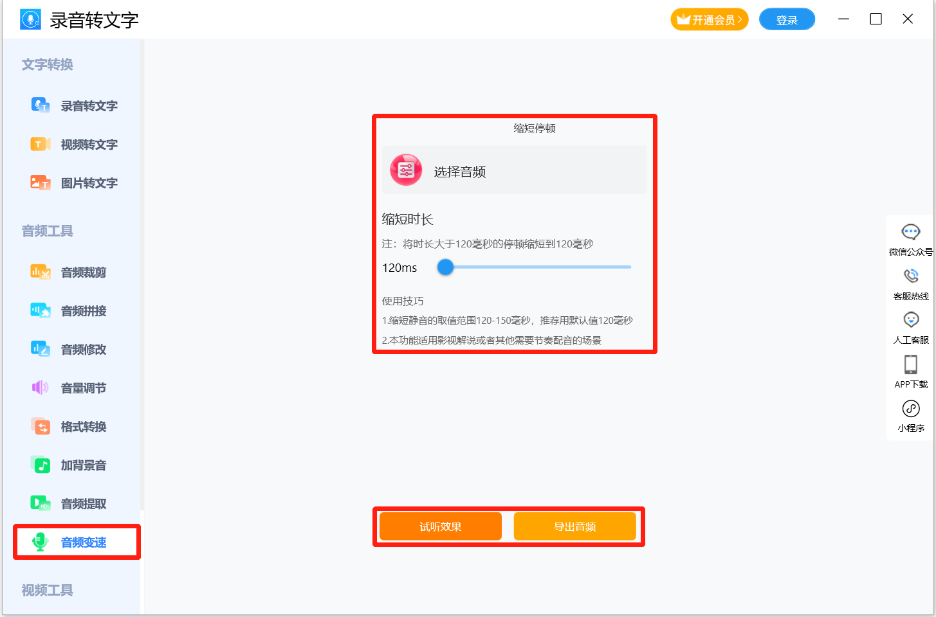Click the 音频修改 pencil icon

41,349
